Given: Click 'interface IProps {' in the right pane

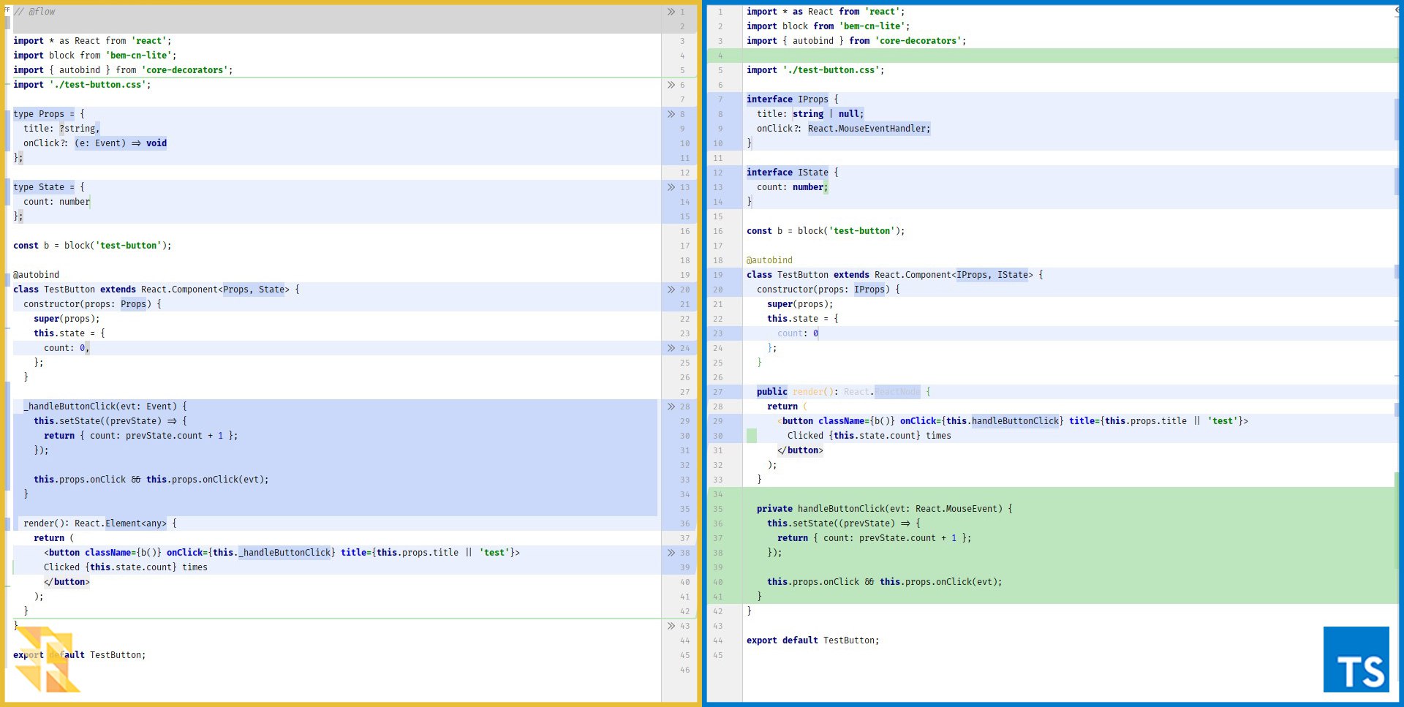Looking at the screenshot, I should click(x=793, y=99).
